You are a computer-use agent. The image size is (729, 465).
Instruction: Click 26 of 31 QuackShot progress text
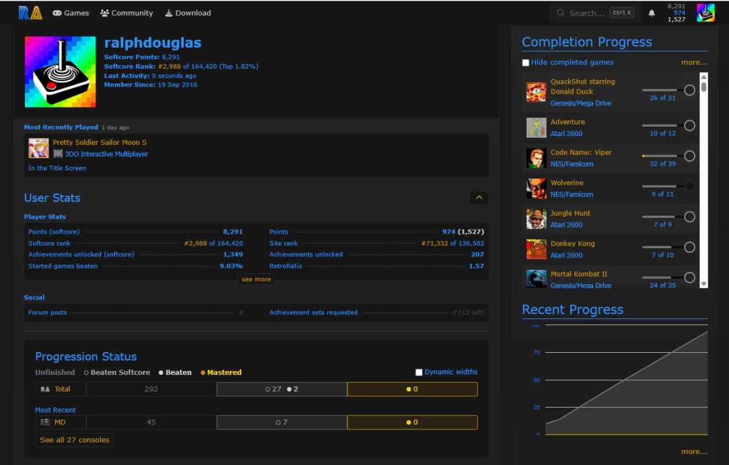coord(663,98)
